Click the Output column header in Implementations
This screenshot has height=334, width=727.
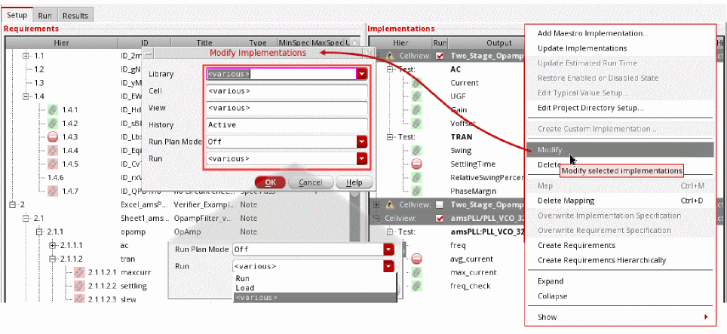point(499,43)
